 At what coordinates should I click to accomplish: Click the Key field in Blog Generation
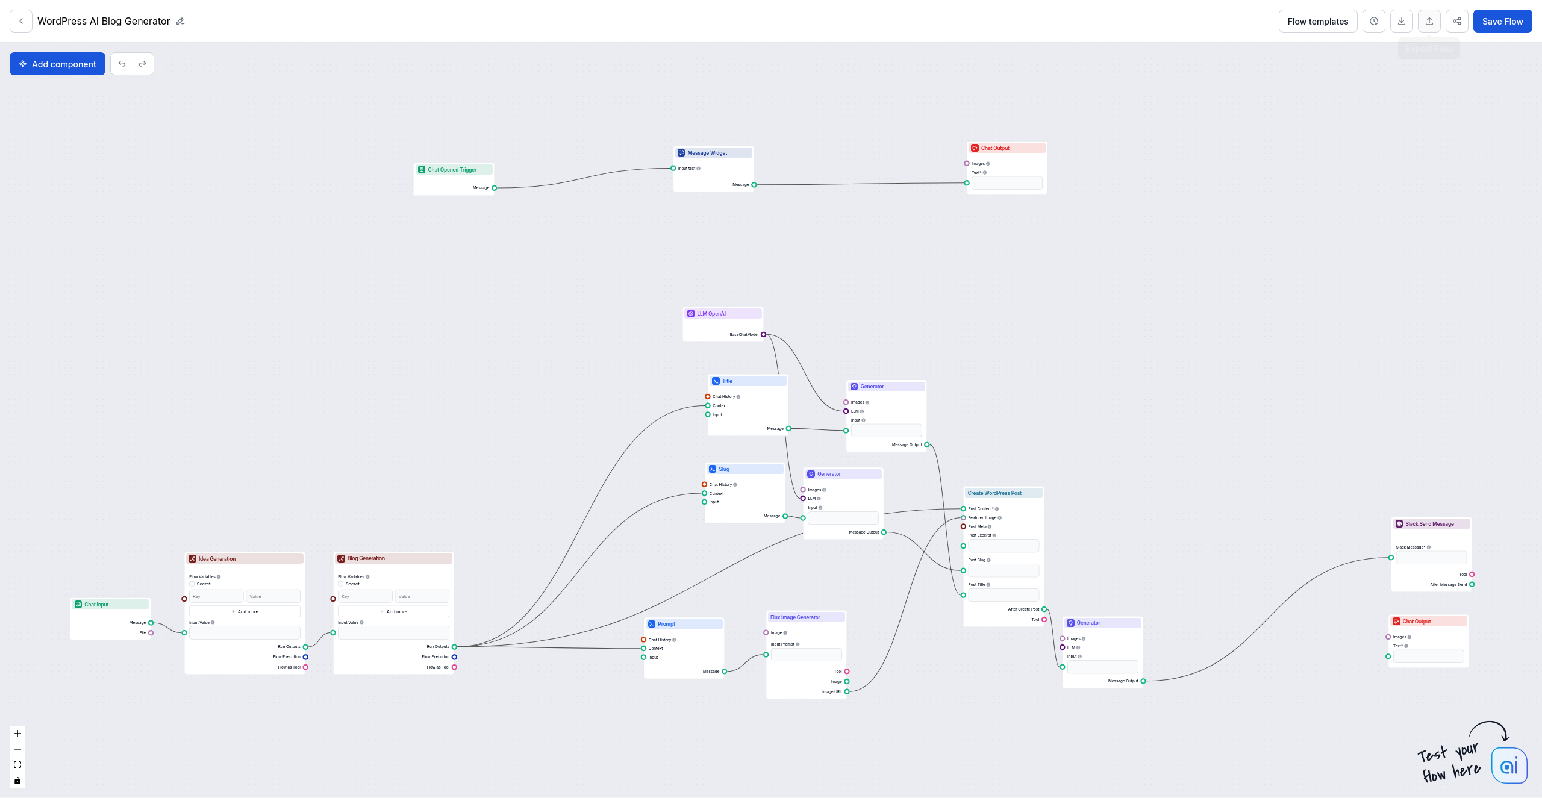pyautogui.click(x=365, y=596)
